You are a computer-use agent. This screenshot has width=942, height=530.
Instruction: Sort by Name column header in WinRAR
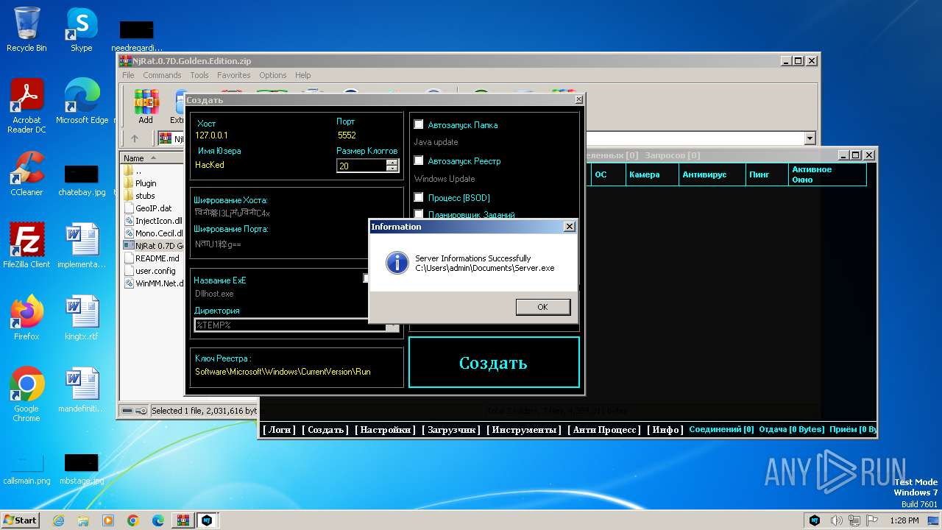click(x=152, y=158)
